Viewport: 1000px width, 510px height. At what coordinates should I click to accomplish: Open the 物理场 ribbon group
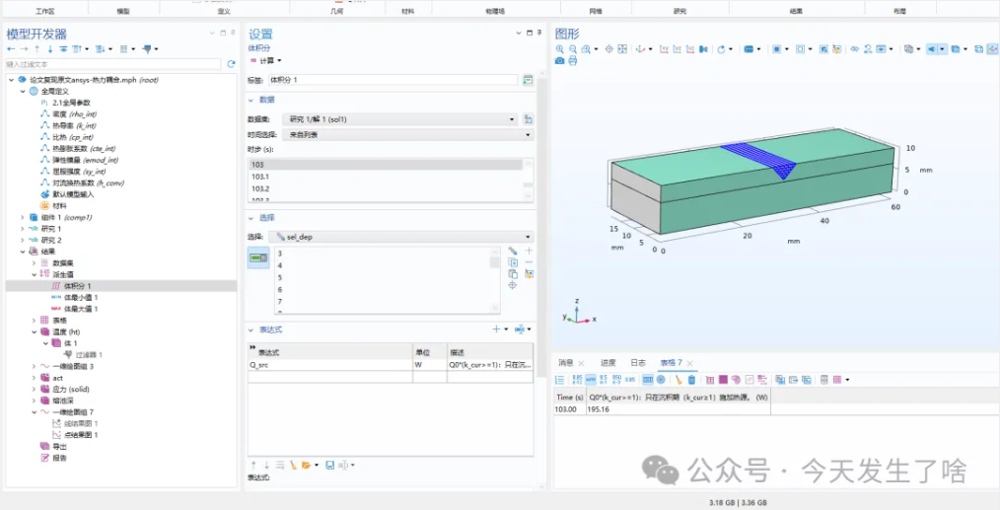(495, 12)
